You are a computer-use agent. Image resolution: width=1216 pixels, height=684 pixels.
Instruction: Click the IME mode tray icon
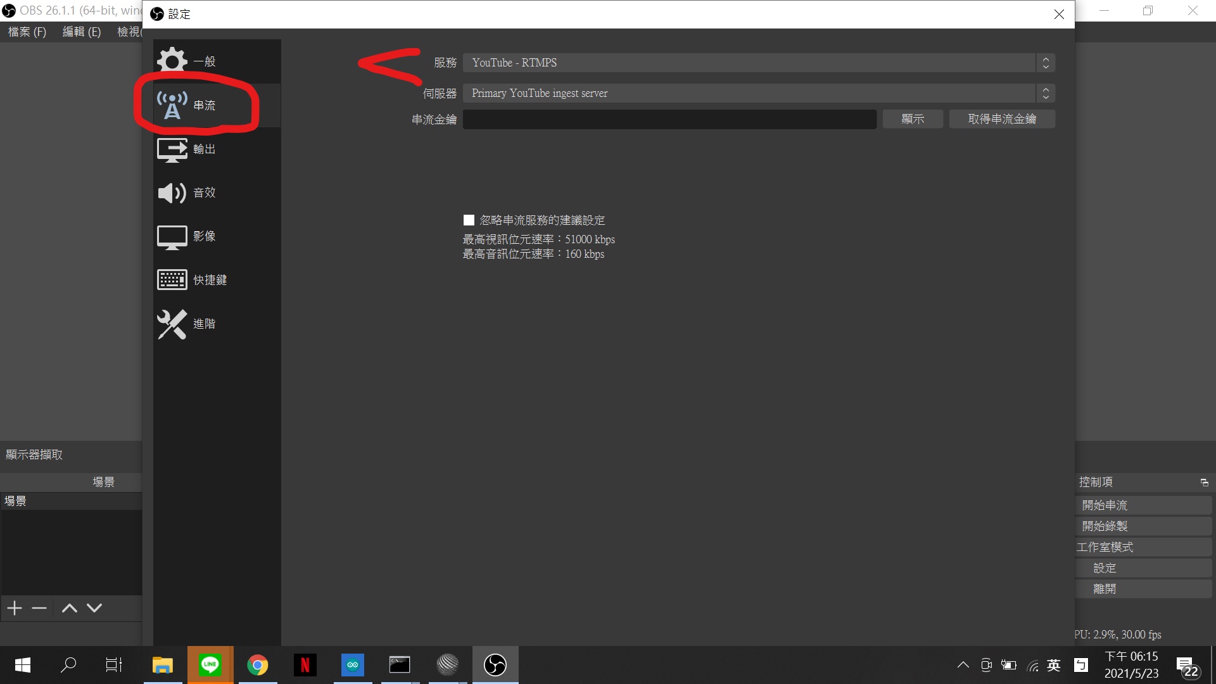[x=1081, y=665]
